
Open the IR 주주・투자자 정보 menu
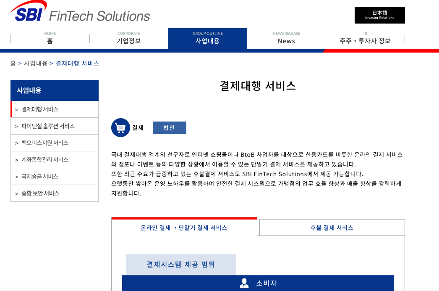(x=365, y=38)
